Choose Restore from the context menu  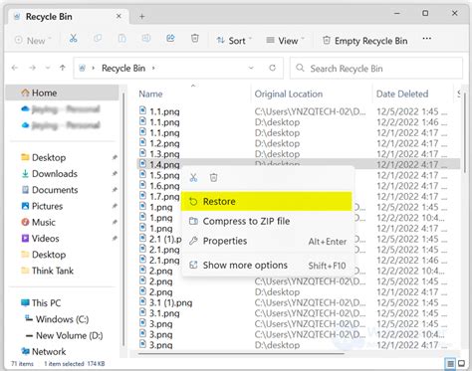[267, 201]
